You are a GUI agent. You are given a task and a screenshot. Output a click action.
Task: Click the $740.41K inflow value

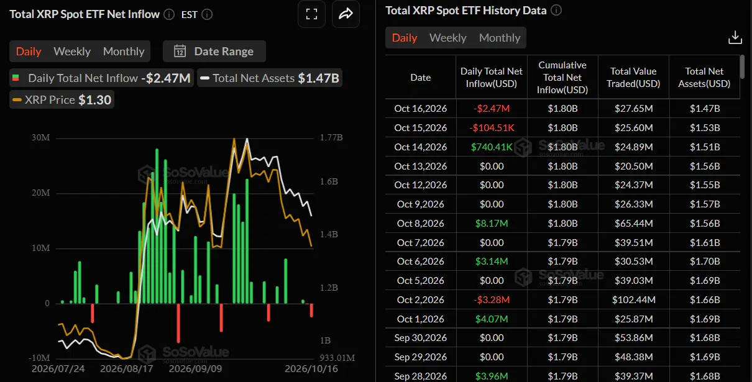(x=492, y=147)
